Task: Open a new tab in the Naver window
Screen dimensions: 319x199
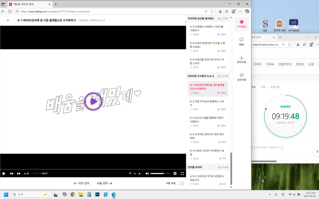Action: tap(280, 37)
